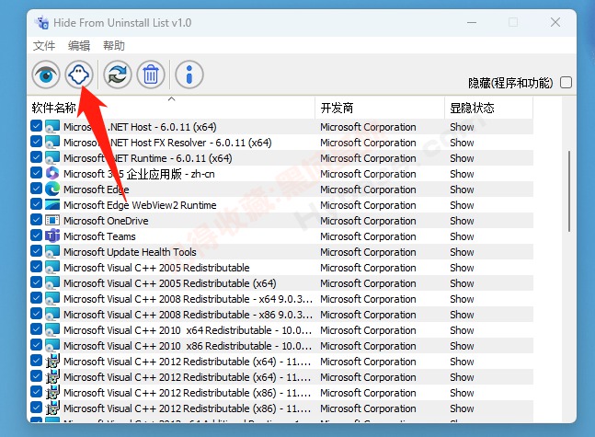
Task: Sort by the 软件名称 column header
Action: click(x=171, y=108)
